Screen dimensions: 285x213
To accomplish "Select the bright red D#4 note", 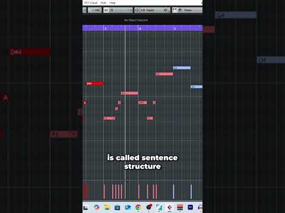I will [x=95, y=83].
